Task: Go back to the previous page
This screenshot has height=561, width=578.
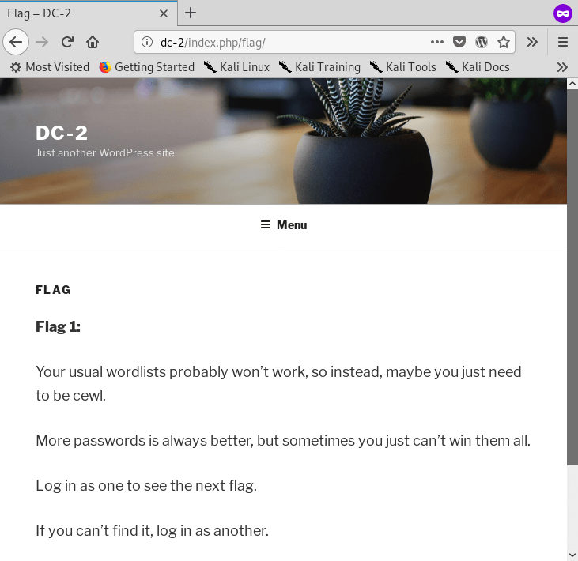Action: tap(16, 42)
